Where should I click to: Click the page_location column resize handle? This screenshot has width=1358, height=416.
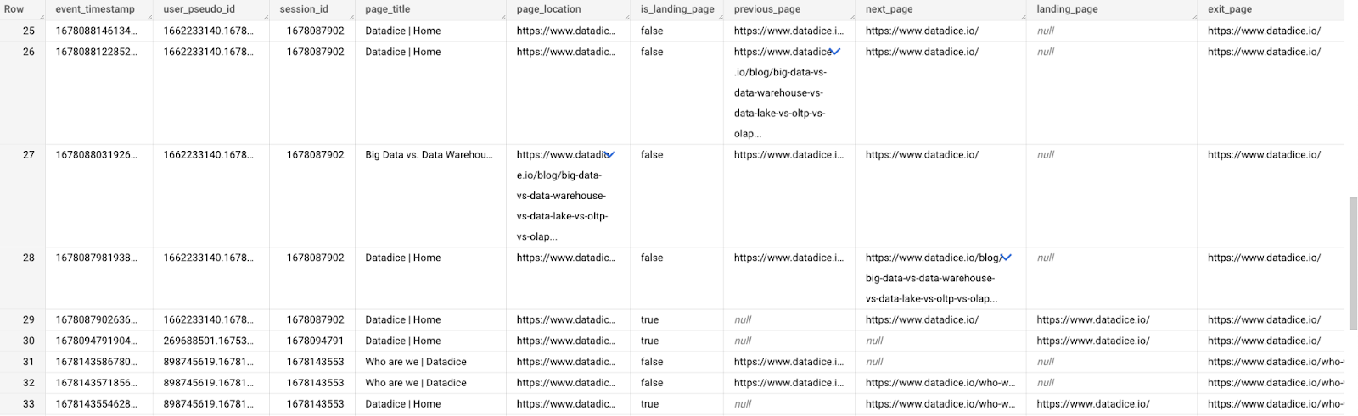pos(626,17)
